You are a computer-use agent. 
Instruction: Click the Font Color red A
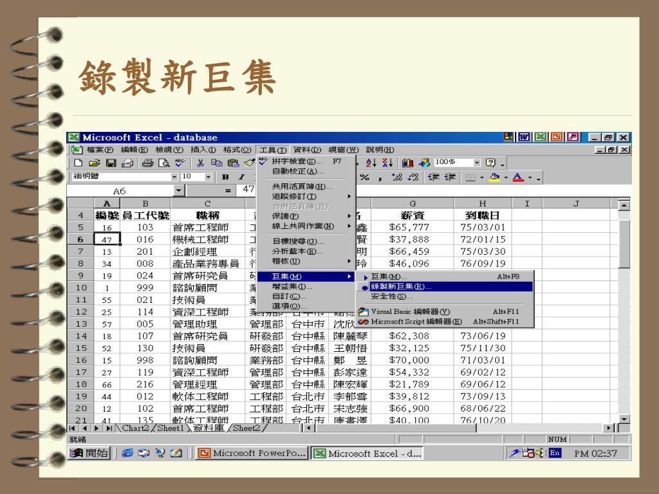(518, 178)
